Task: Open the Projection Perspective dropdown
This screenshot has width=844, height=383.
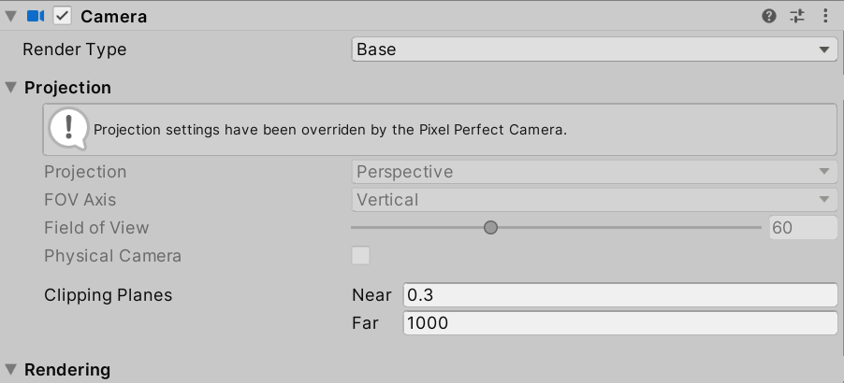Action: pos(594,172)
